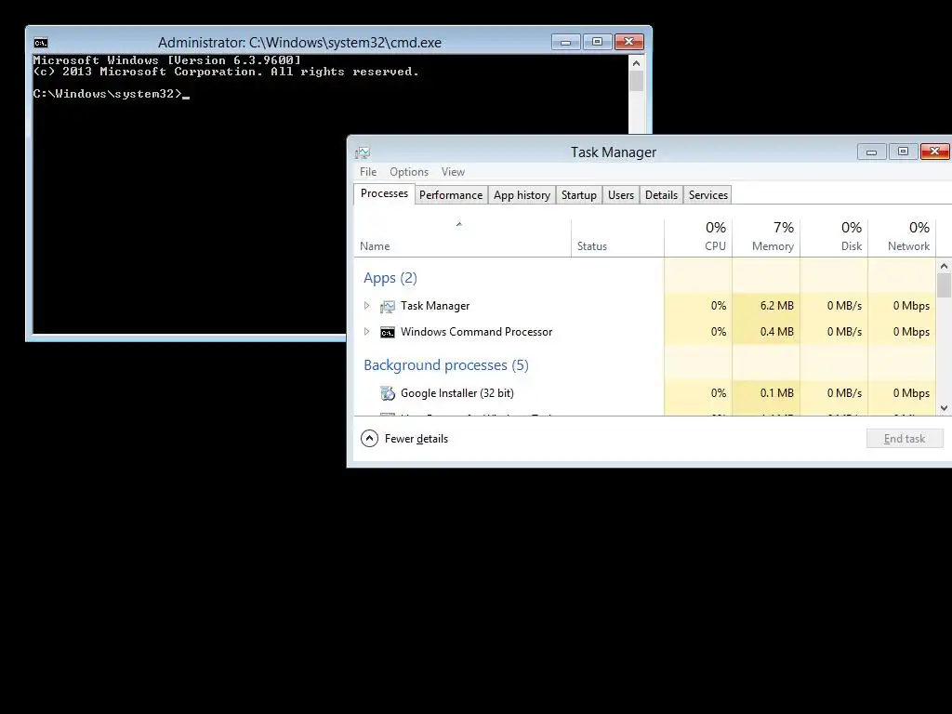952x714 pixels.
Task: Expand the Windows Command Processor row
Action: click(366, 332)
